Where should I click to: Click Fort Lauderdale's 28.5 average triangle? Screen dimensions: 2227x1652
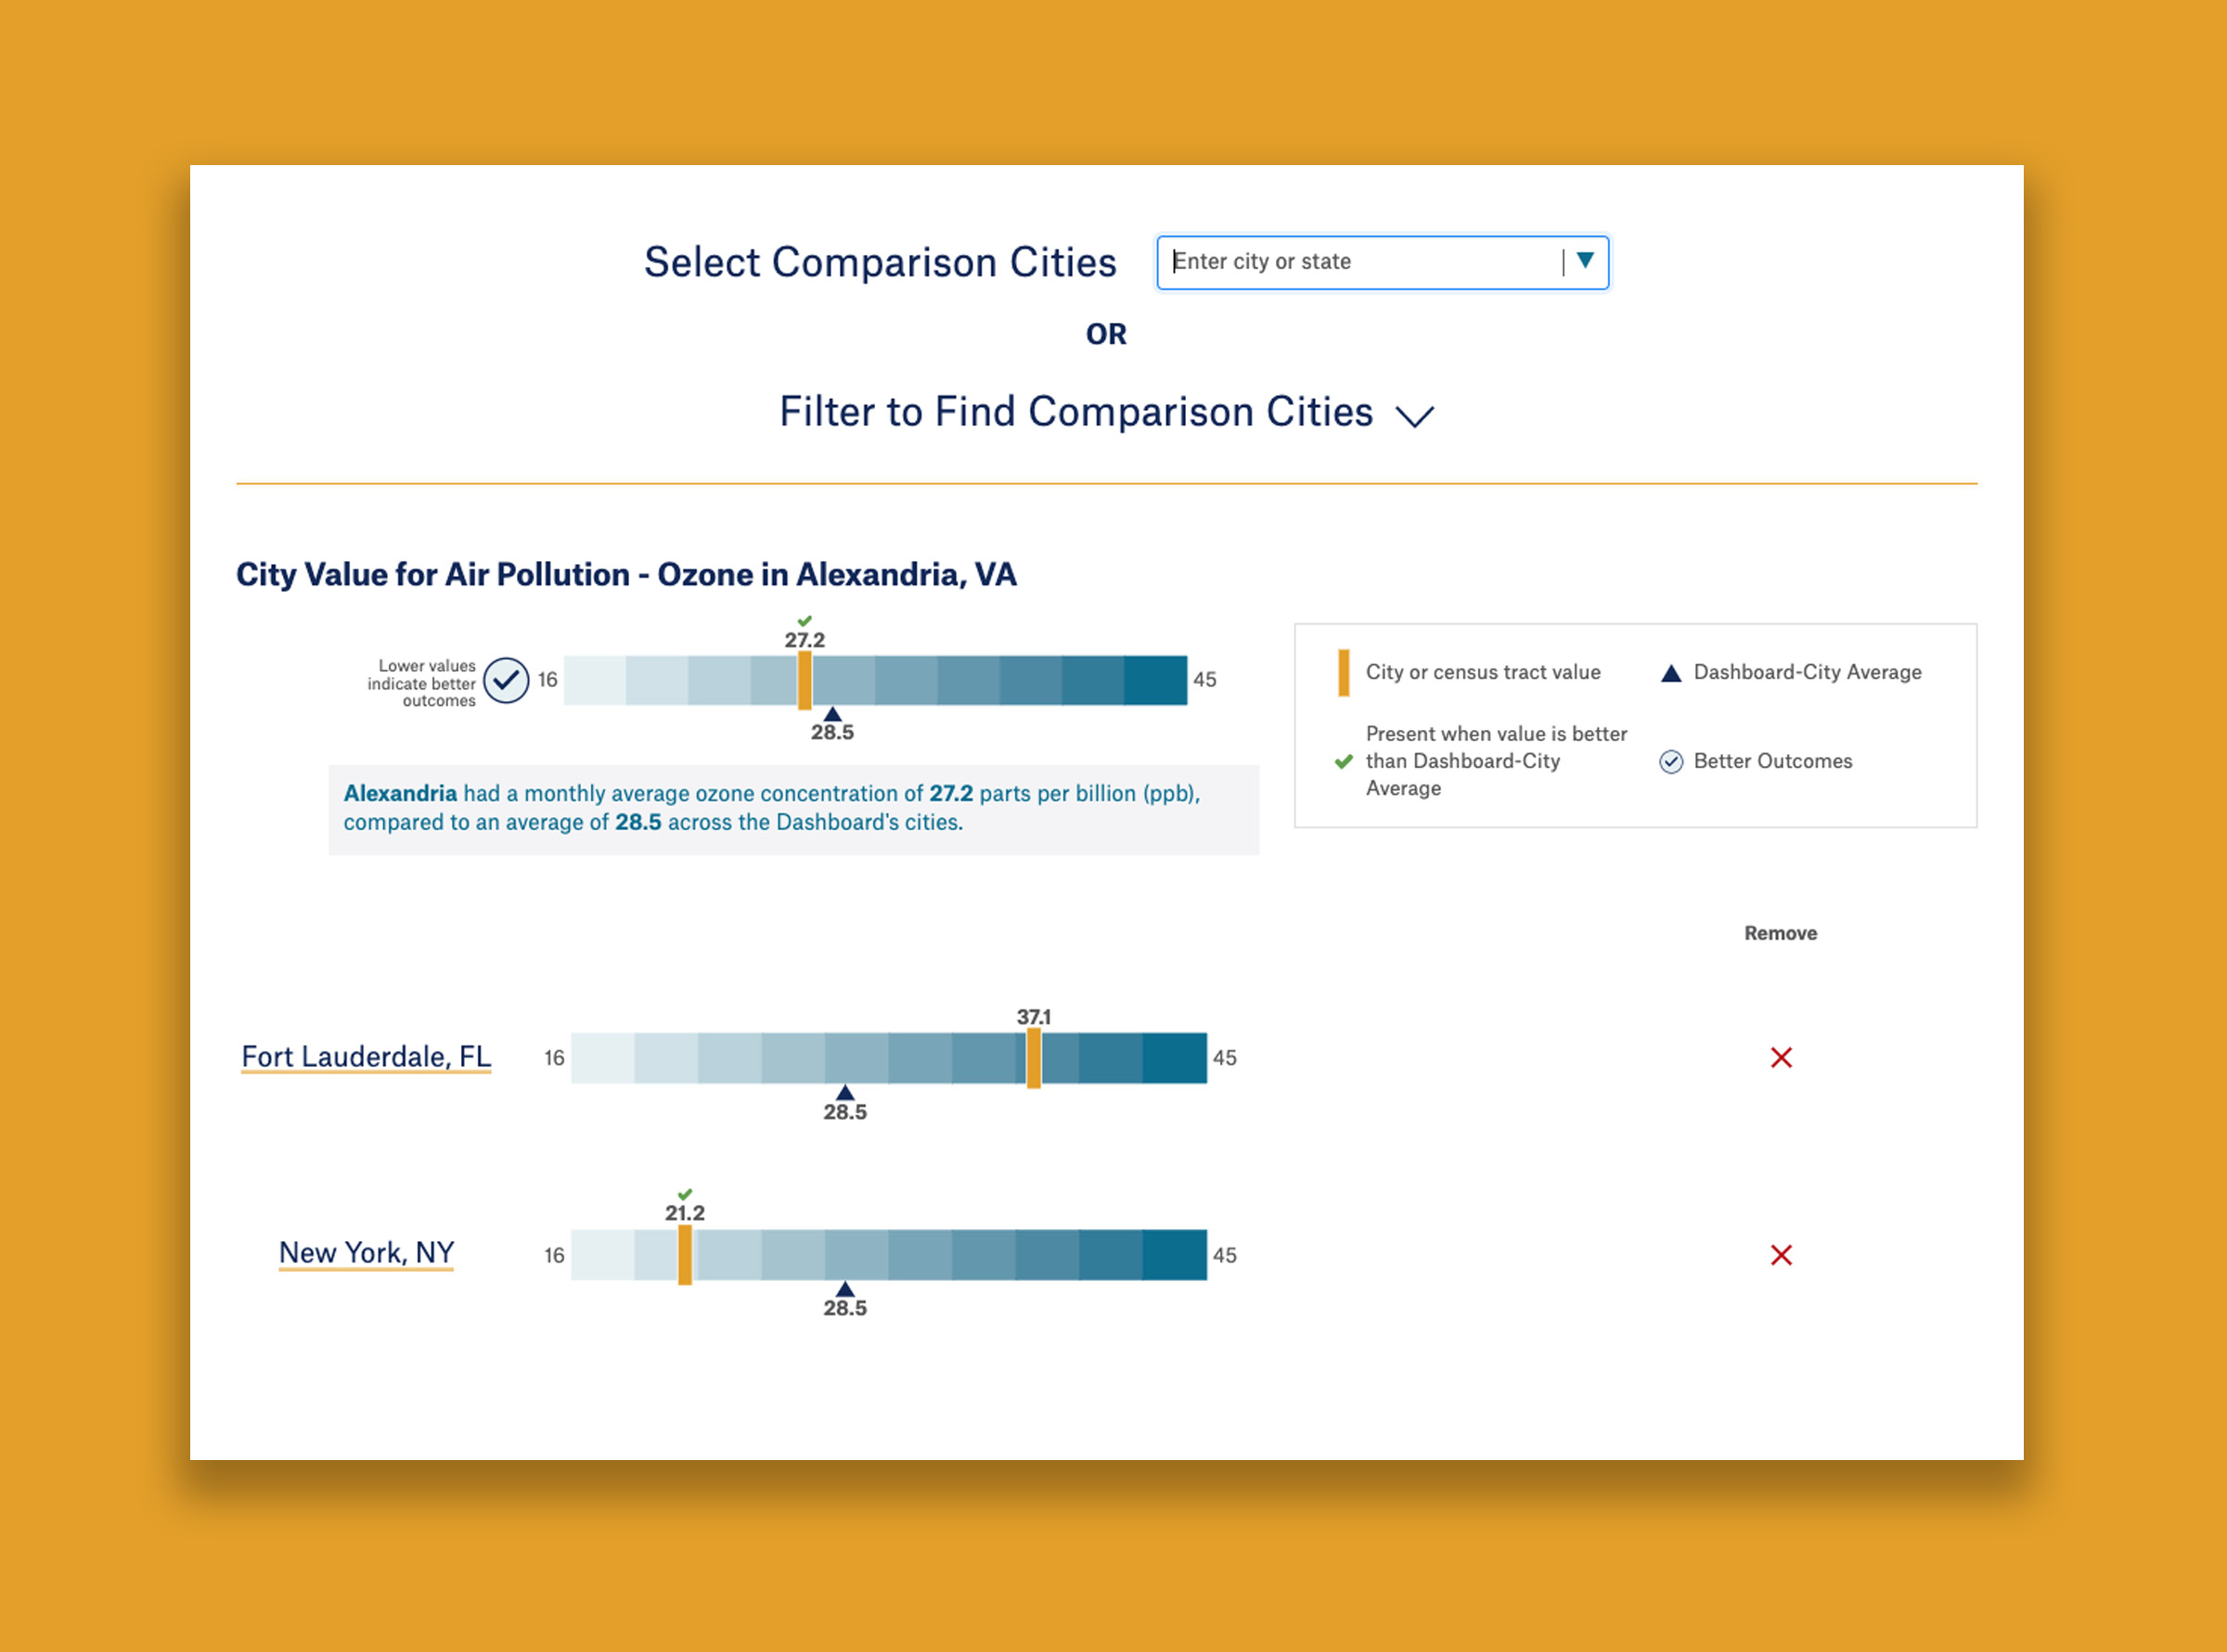click(845, 1092)
